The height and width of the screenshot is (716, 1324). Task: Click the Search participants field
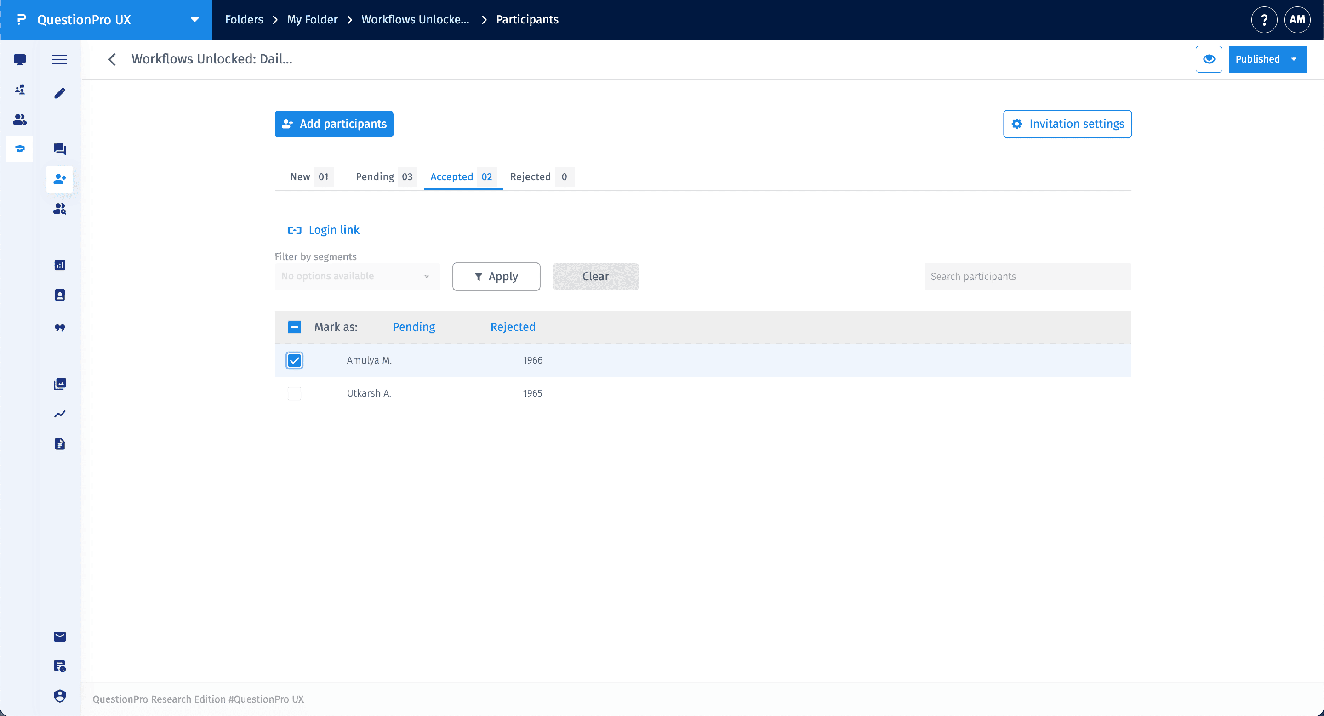[x=1027, y=276]
